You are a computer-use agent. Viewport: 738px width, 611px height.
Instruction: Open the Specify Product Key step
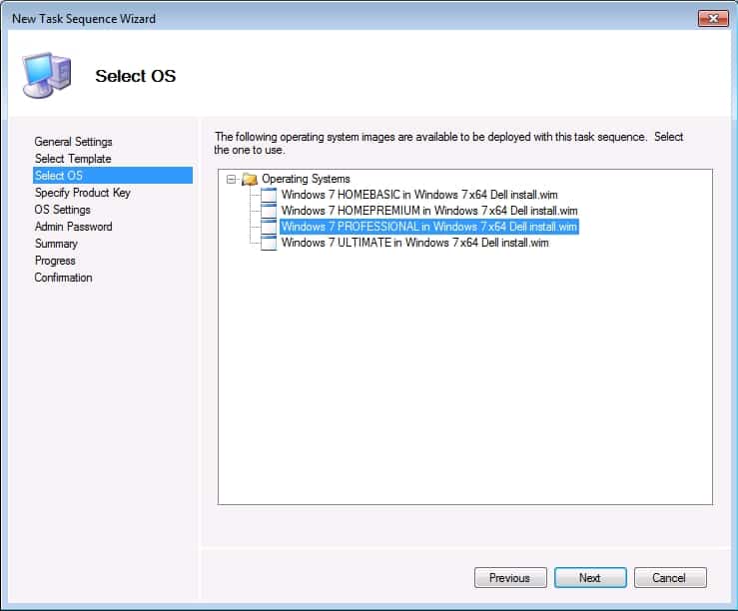(82, 193)
